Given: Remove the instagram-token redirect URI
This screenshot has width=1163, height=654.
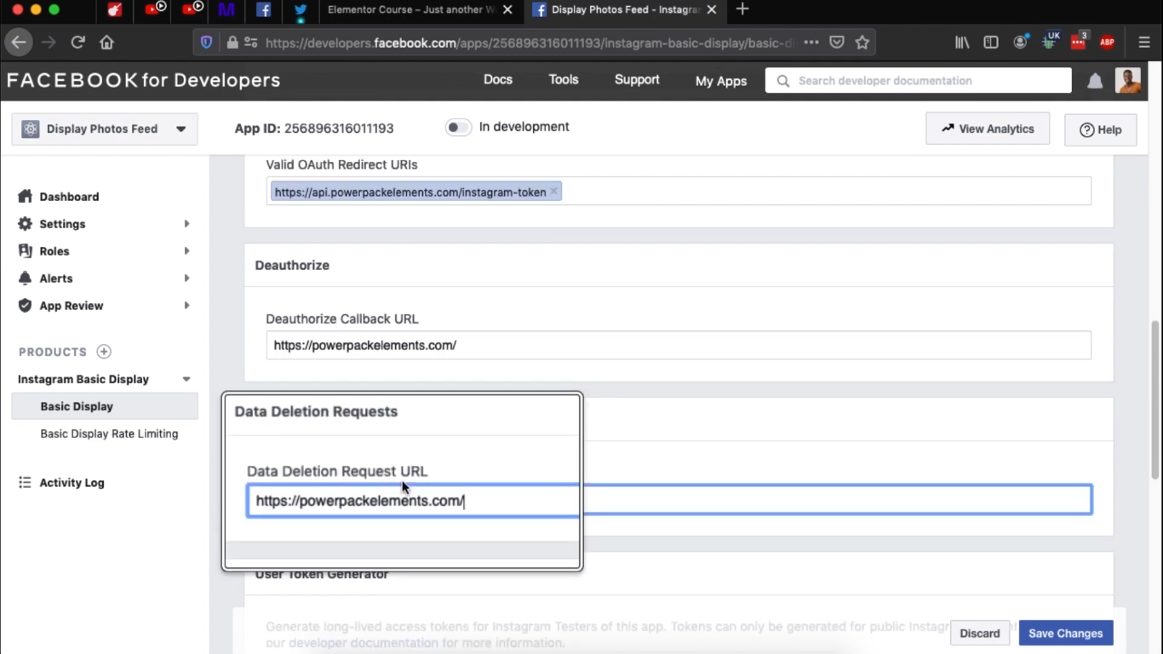Looking at the screenshot, I should tap(553, 192).
